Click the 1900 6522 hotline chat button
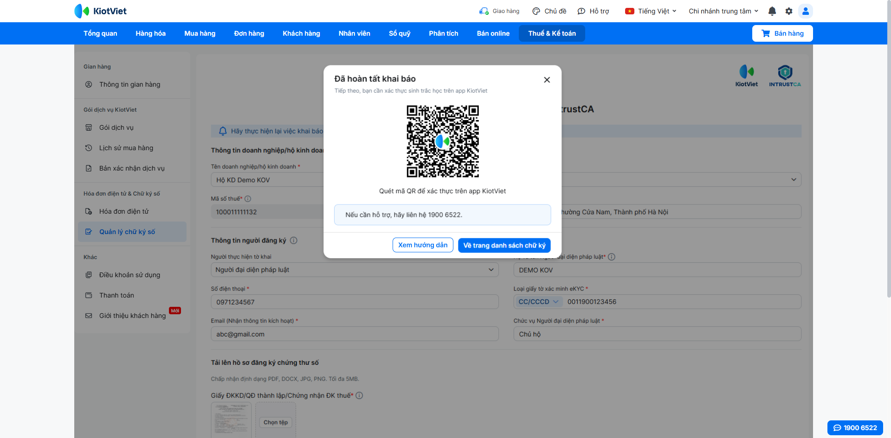This screenshot has width=891, height=438. click(855, 428)
